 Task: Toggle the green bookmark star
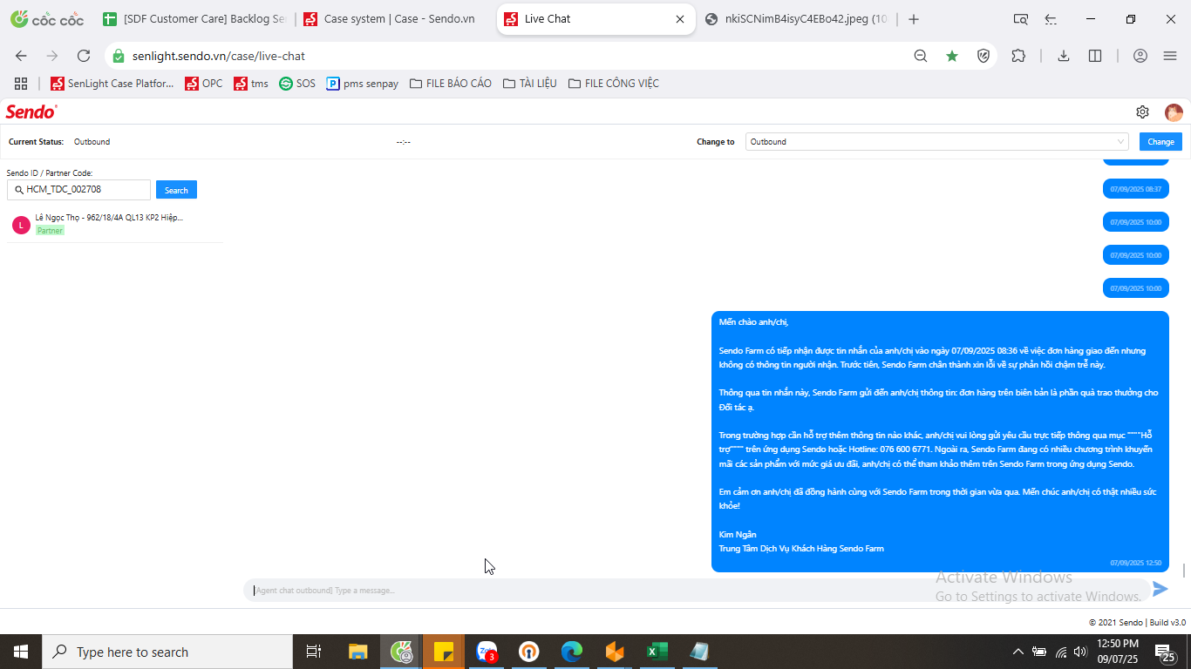(952, 56)
